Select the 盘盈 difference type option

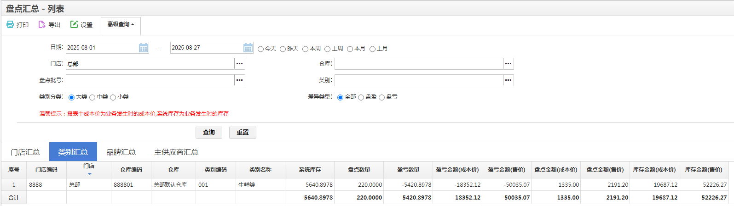(361, 97)
